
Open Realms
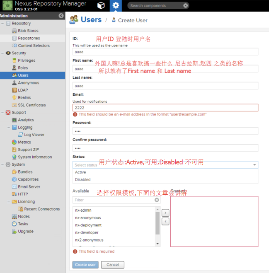pos(24,98)
